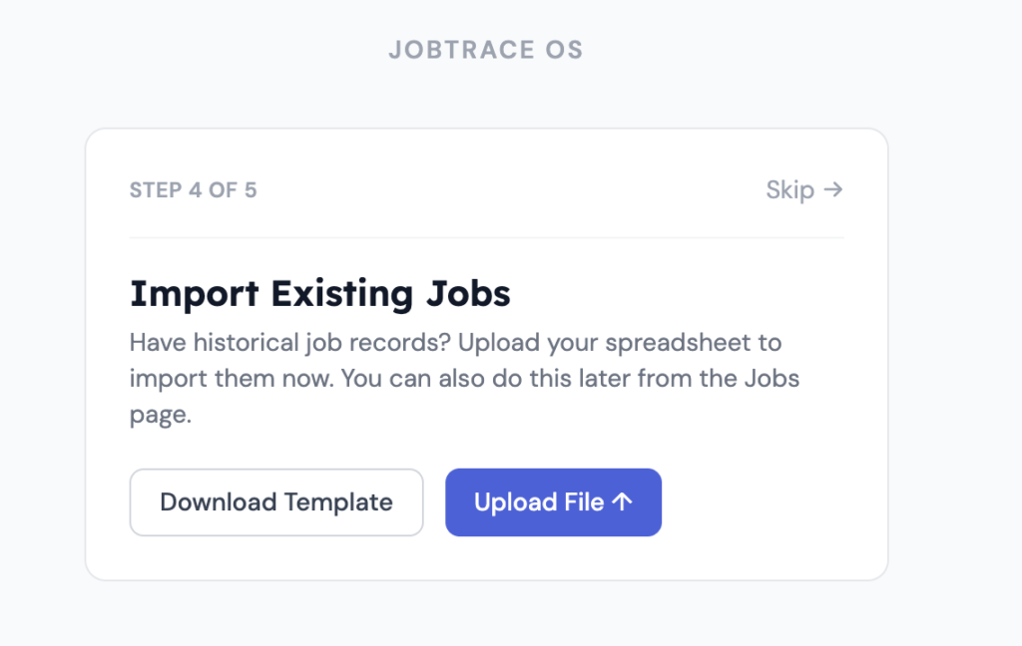Click the text starting 'Have historical job records?'

[464, 379]
